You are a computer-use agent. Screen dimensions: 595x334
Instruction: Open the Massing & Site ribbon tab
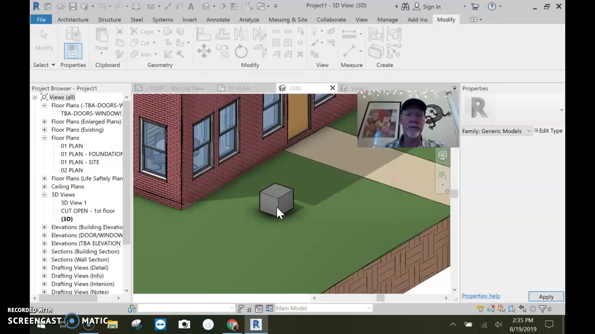[x=288, y=19]
